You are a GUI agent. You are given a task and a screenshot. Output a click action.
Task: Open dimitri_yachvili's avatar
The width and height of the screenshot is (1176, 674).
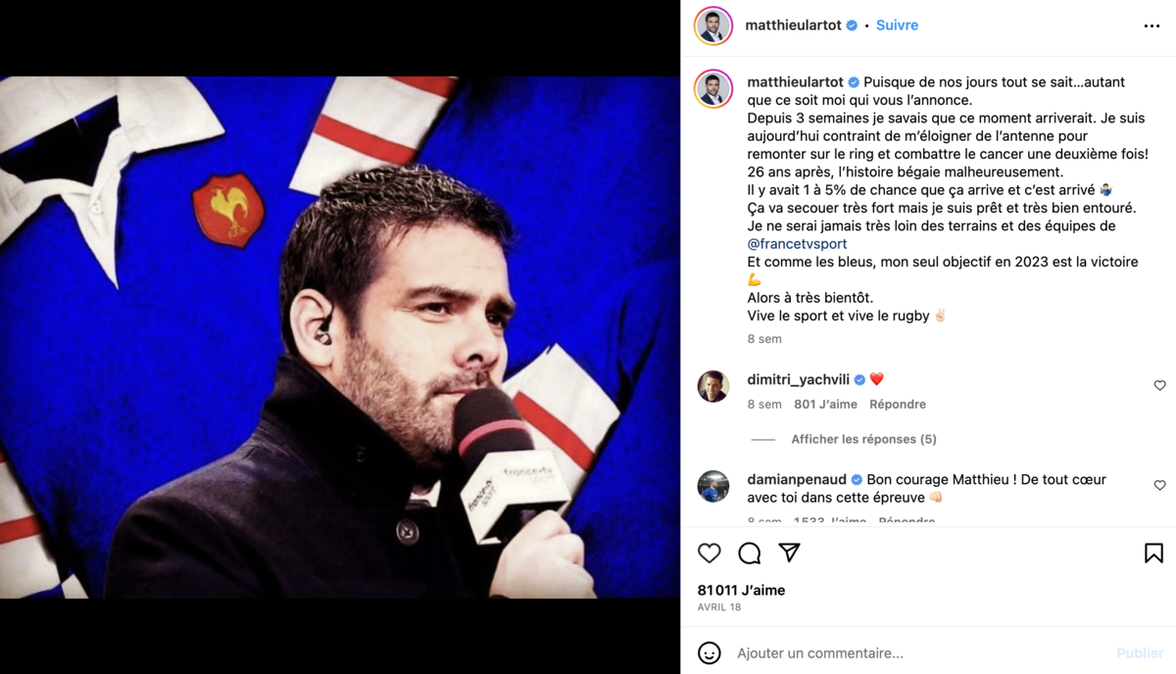point(713,387)
